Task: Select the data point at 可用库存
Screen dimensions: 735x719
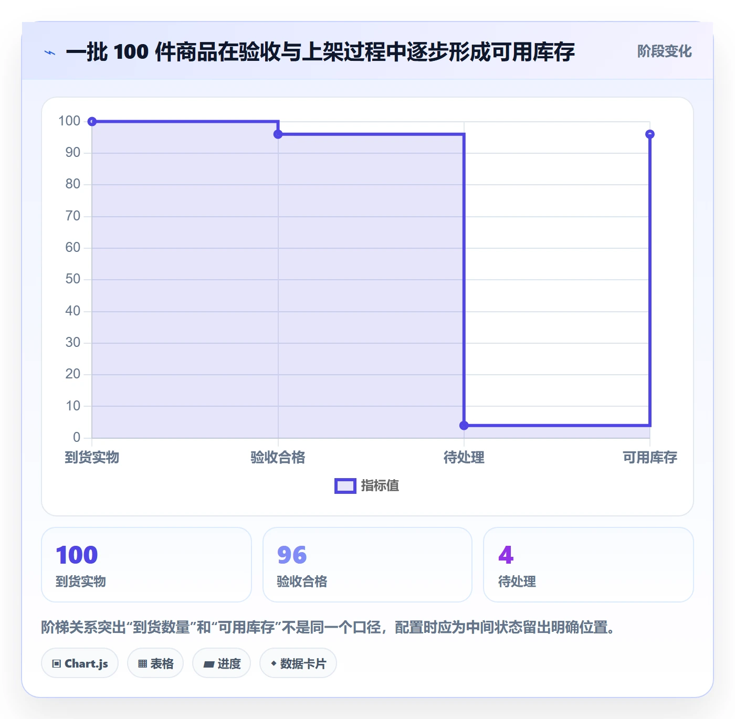Action: pos(650,134)
